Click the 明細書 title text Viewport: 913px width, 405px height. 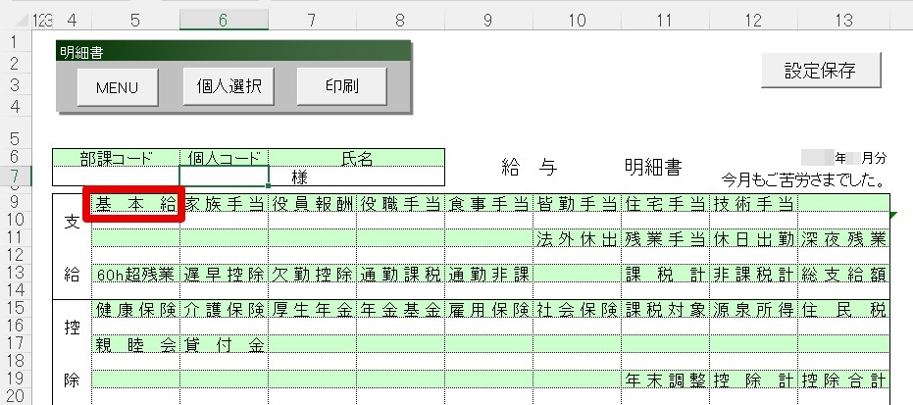tap(653, 168)
